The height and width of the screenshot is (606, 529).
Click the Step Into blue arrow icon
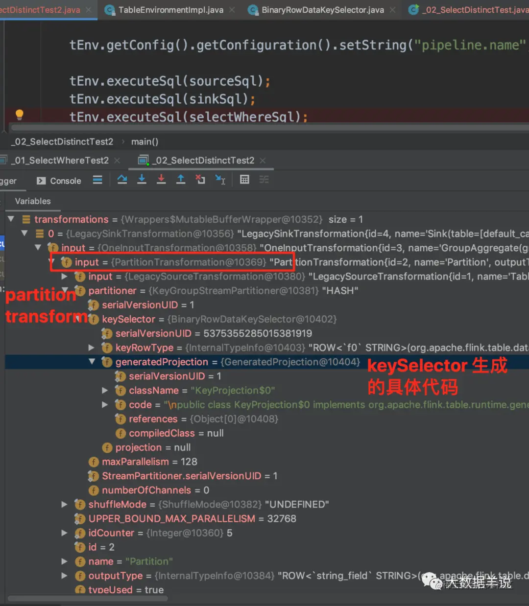click(x=142, y=180)
